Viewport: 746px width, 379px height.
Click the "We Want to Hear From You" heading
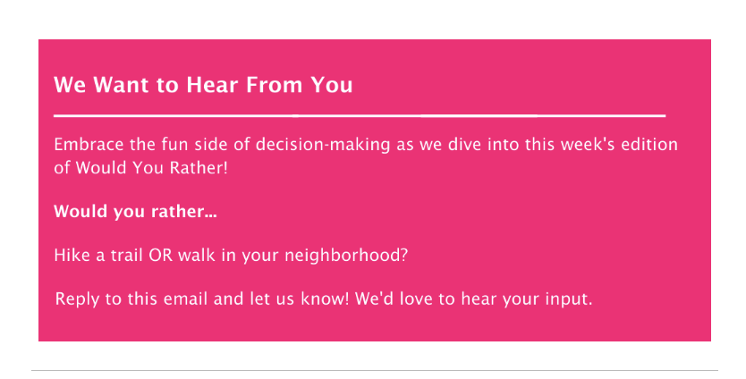[203, 85]
